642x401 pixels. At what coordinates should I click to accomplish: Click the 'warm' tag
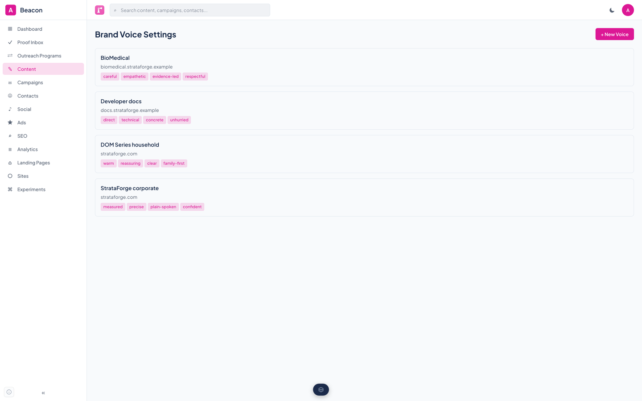[x=109, y=164]
